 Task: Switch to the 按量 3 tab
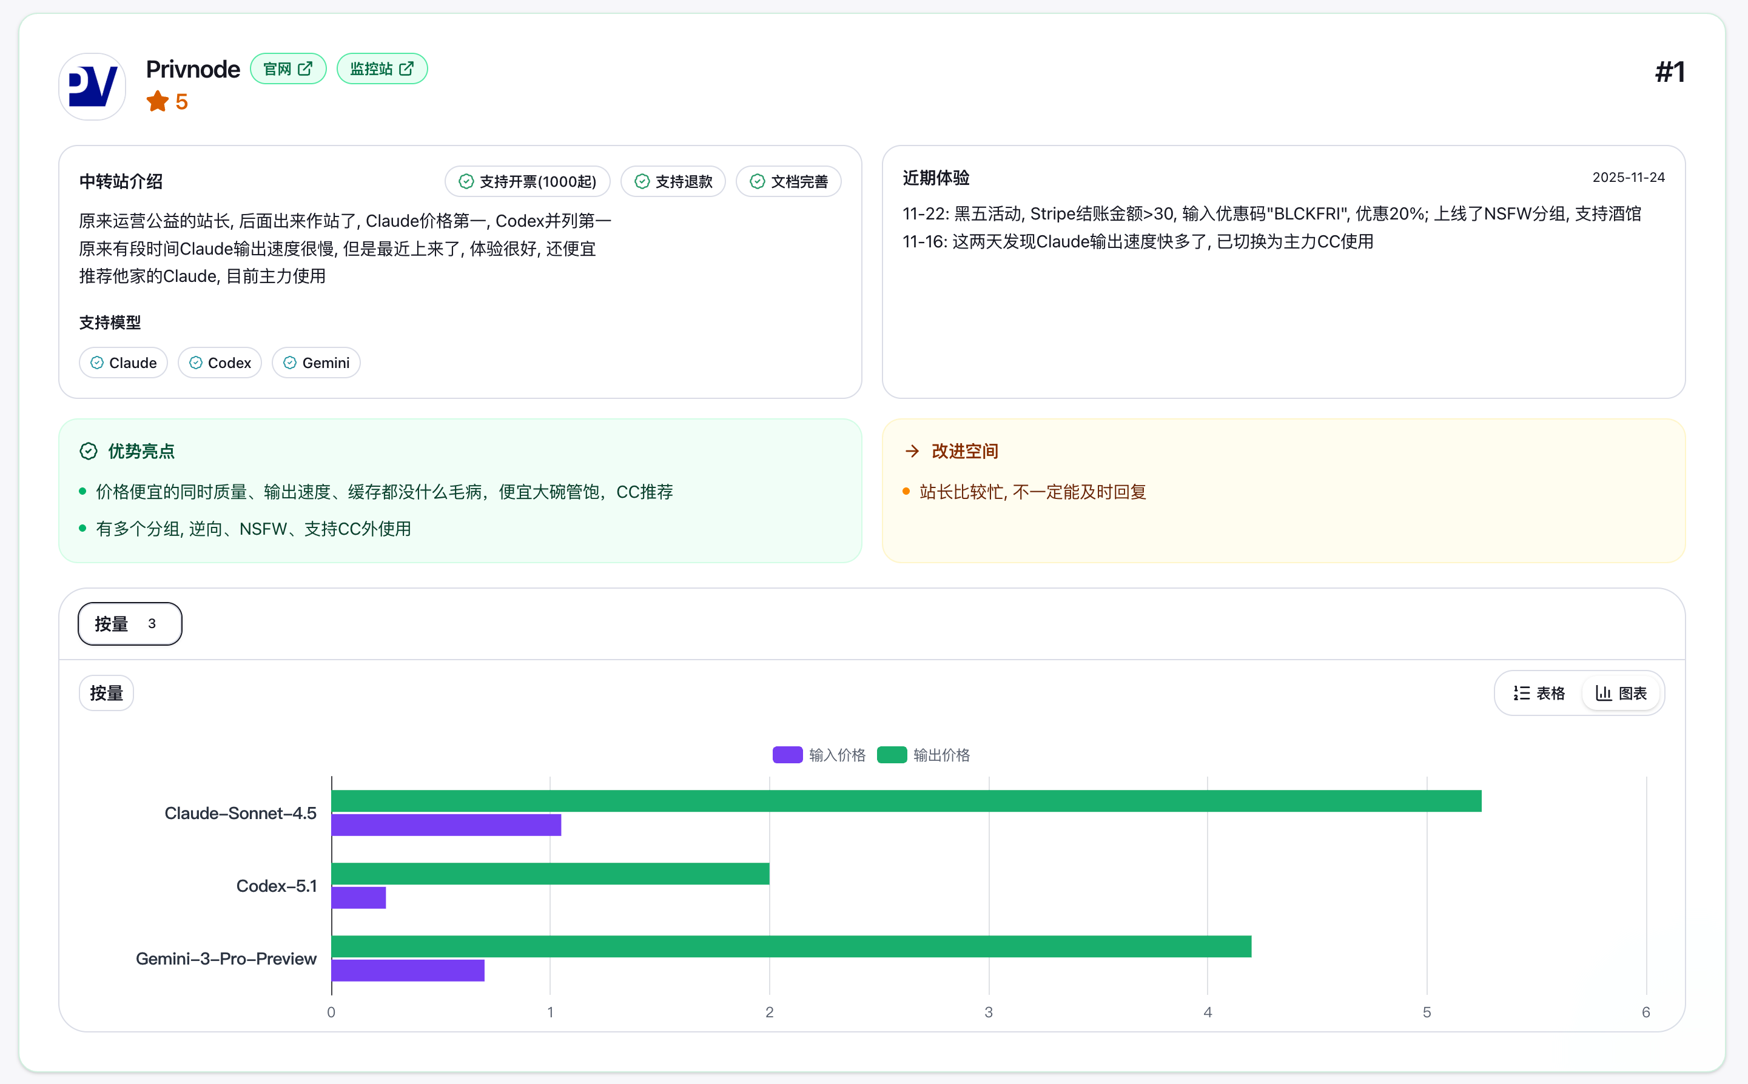(129, 624)
